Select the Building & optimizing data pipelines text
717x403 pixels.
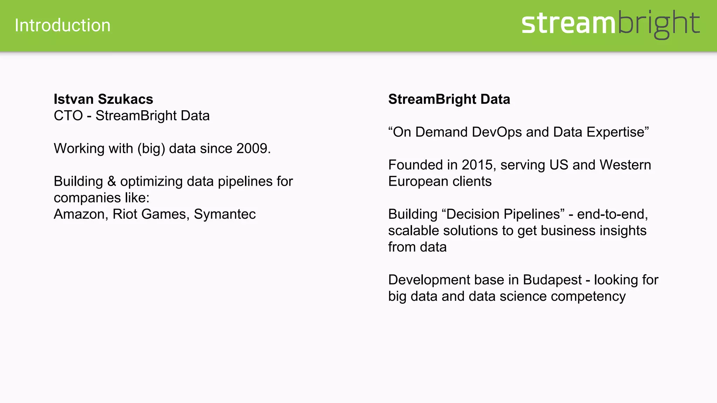click(173, 181)
